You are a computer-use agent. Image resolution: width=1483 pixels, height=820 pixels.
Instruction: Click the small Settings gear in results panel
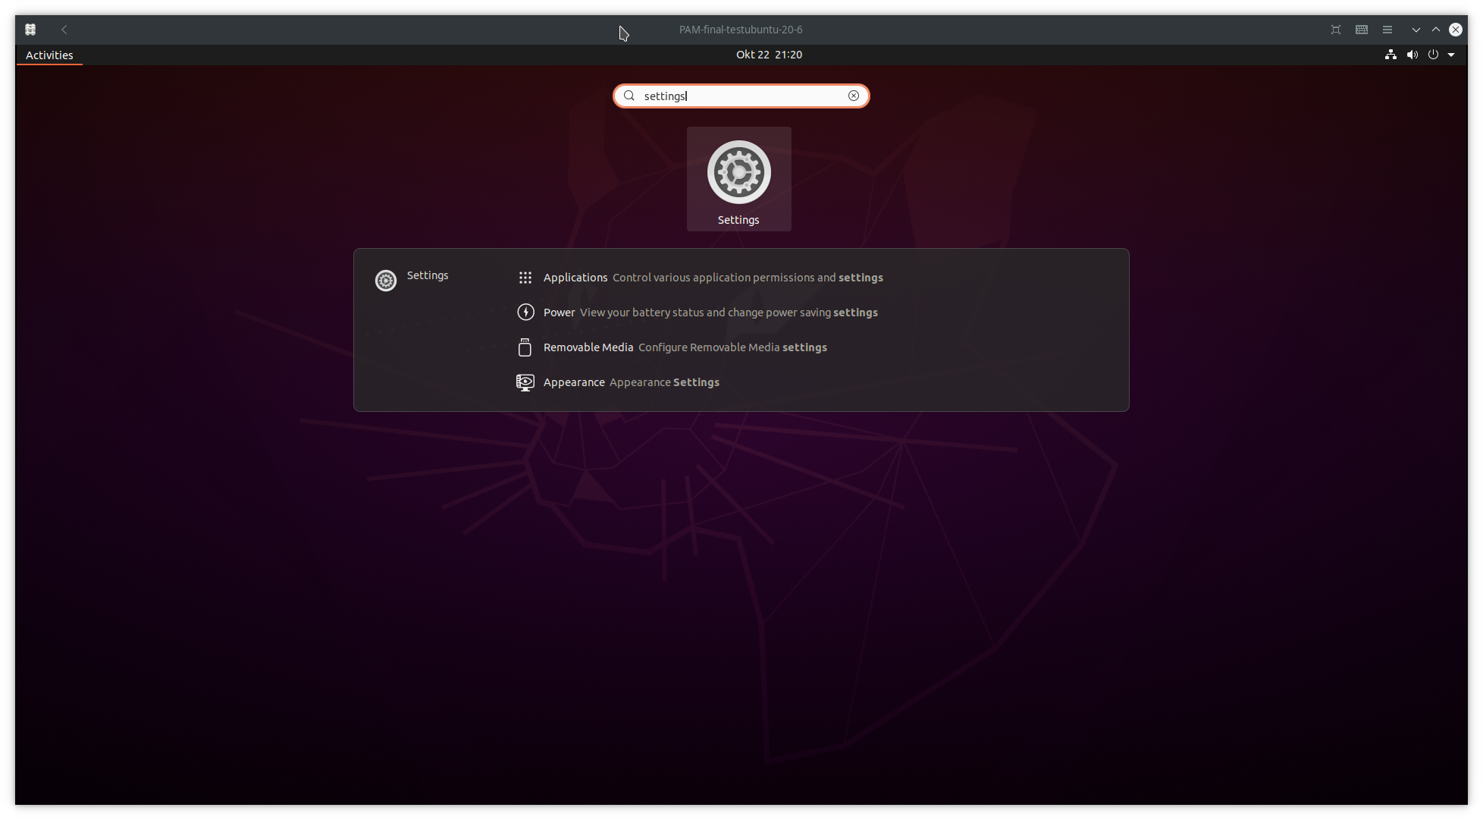pos(386,281)
